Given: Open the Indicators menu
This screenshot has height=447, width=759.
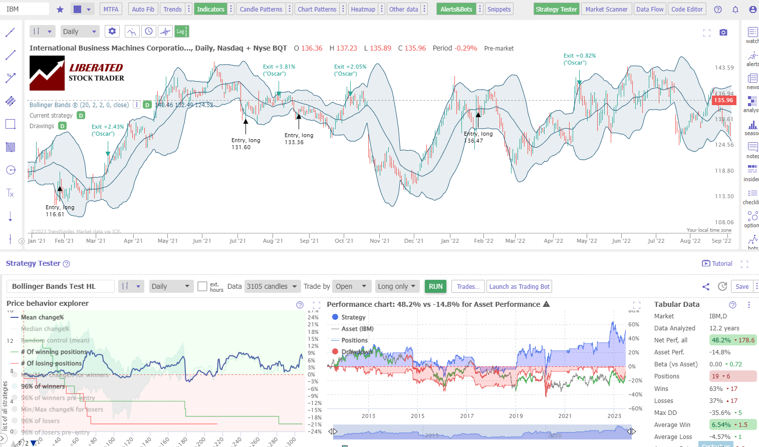Looking at the screenshot, I should 210,9.
